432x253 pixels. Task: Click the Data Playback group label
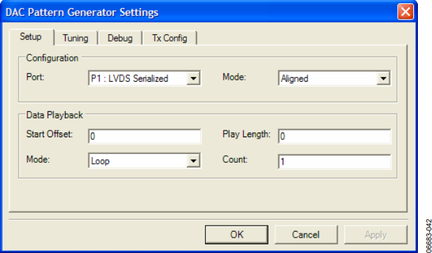point(54,115)
